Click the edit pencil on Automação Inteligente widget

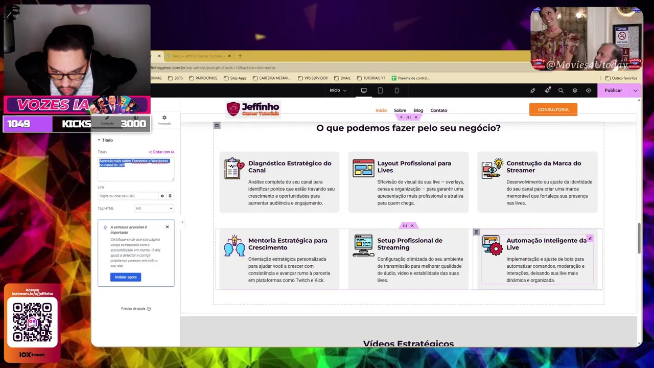coord(590,238)
